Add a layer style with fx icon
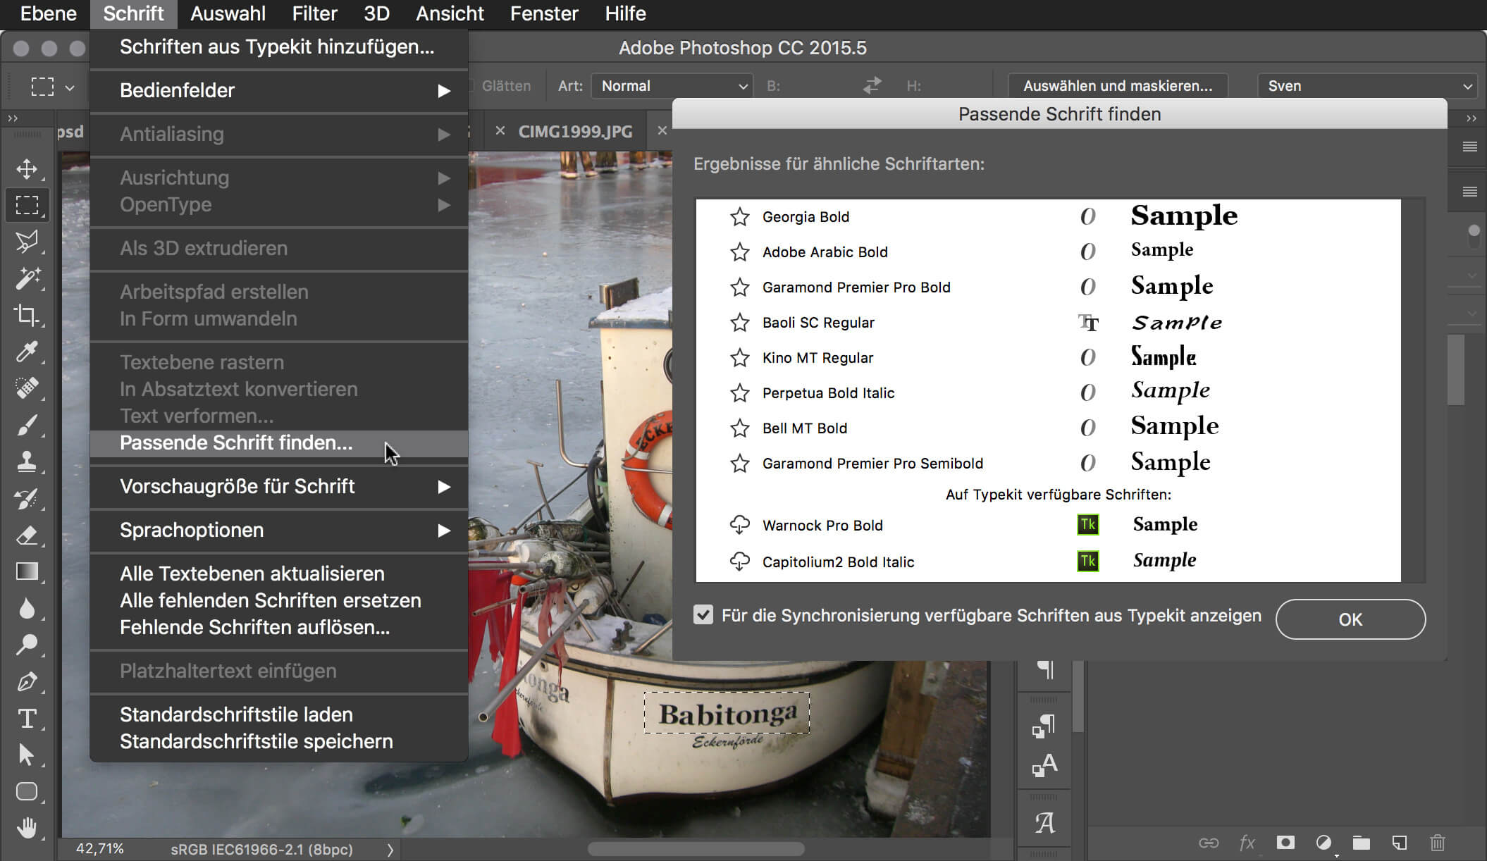The image size is (1487, 861). [1247, 843]
